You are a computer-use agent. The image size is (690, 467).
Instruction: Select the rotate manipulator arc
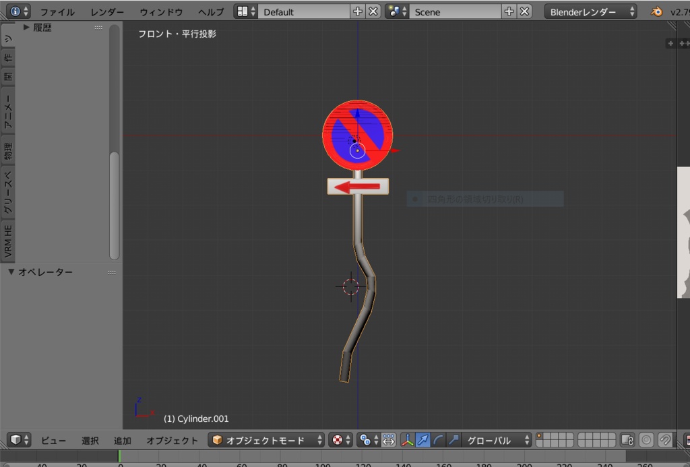click(x=438, y=440)
